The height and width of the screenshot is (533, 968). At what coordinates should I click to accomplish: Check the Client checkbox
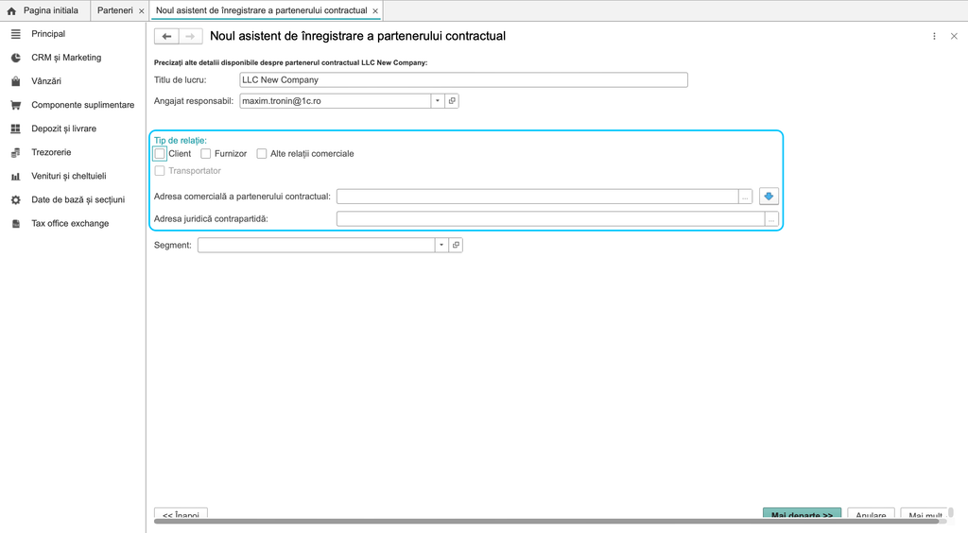tap(160, 154)
